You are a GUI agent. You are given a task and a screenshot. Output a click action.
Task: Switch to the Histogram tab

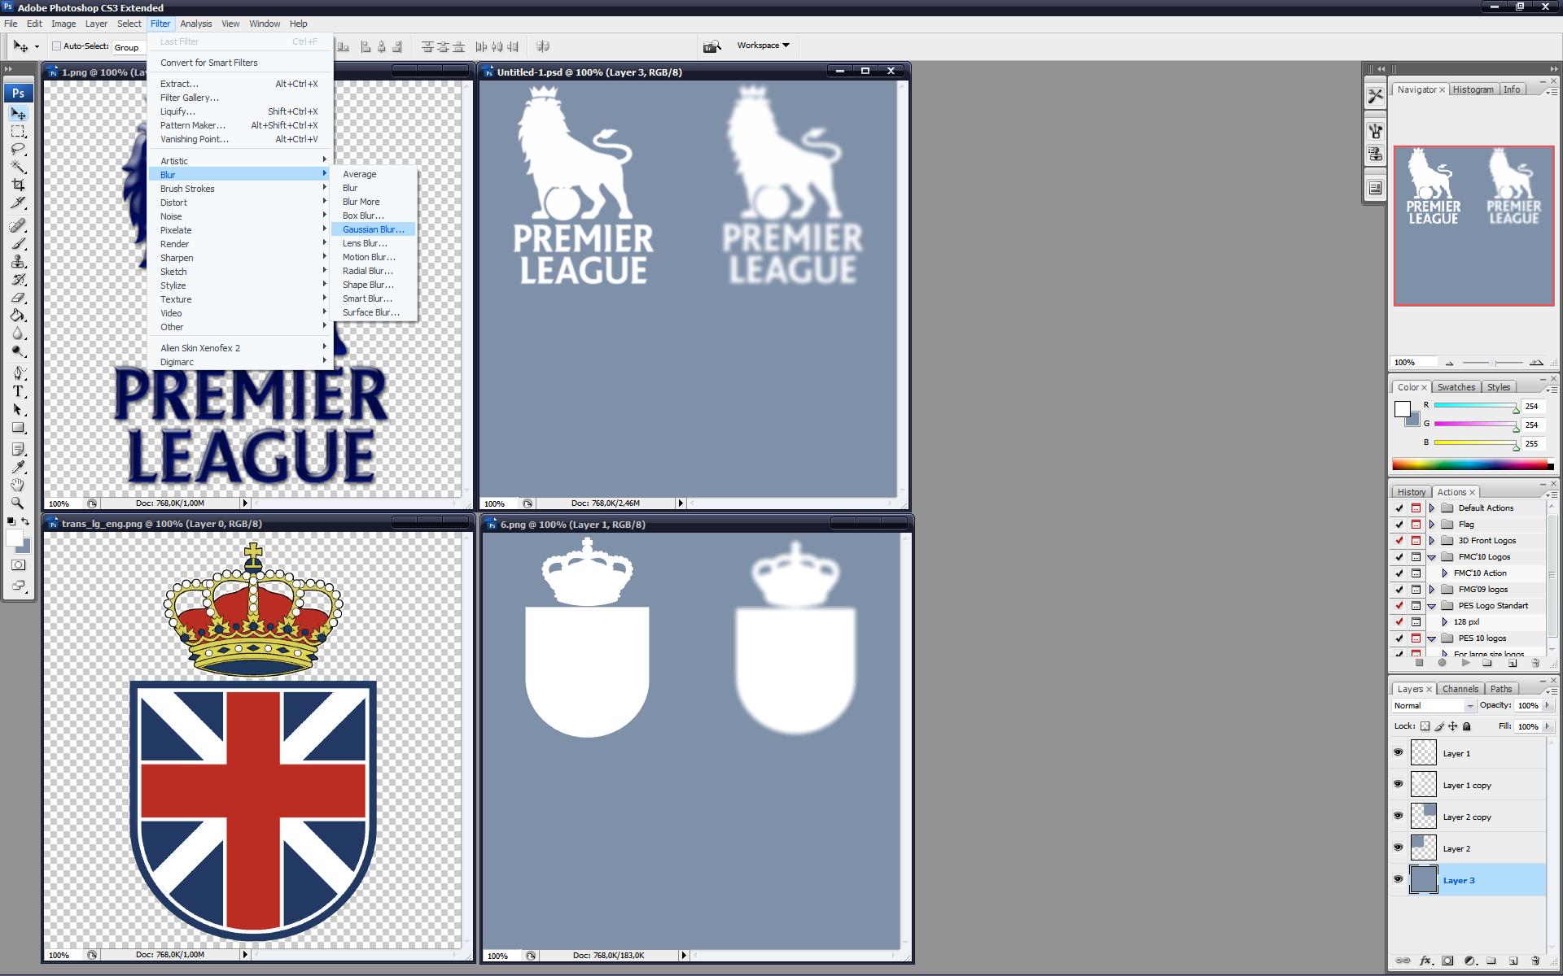[1473, 89]
